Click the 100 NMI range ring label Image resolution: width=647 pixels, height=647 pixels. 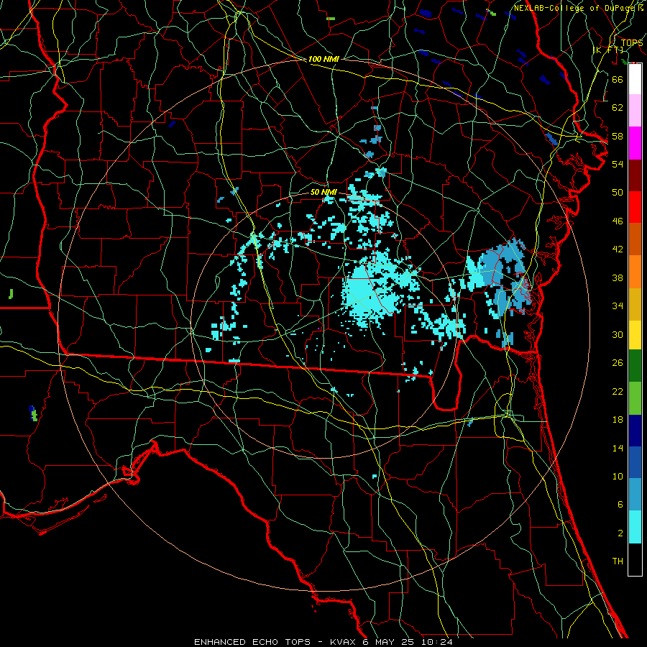pos(323,59)
